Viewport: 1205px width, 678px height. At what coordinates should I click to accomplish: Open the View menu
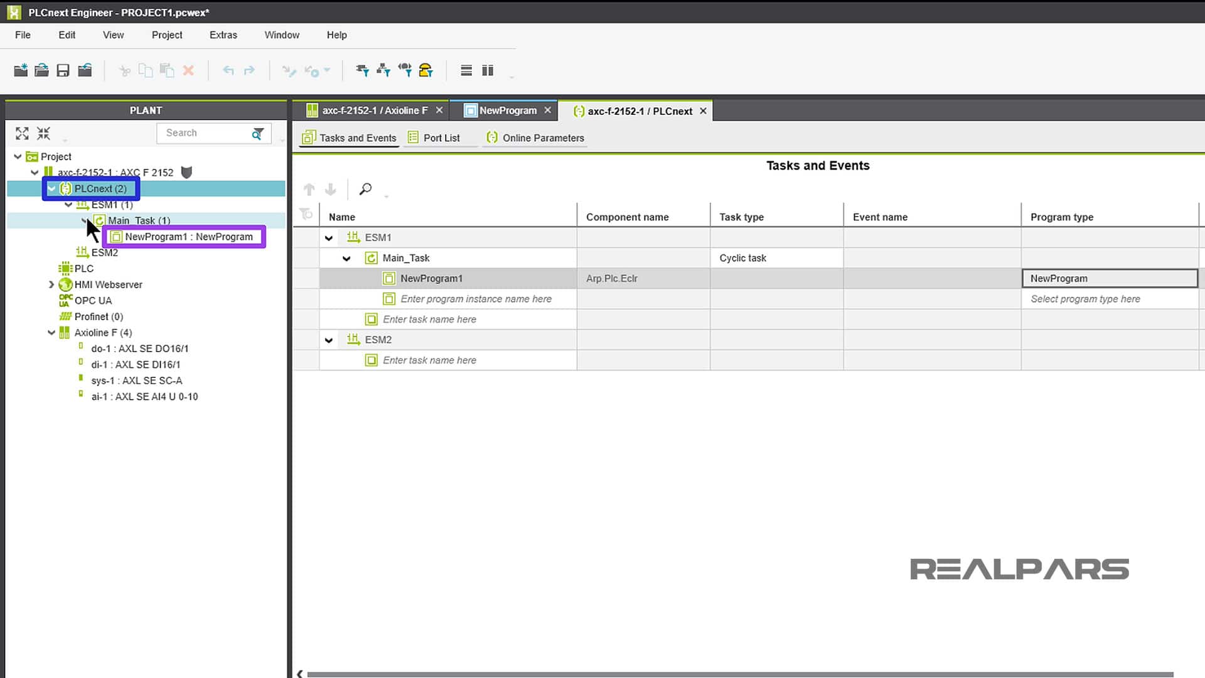(x=113, y=35)
